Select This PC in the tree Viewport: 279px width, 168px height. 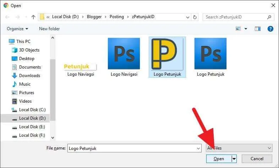tap(20, 42)
